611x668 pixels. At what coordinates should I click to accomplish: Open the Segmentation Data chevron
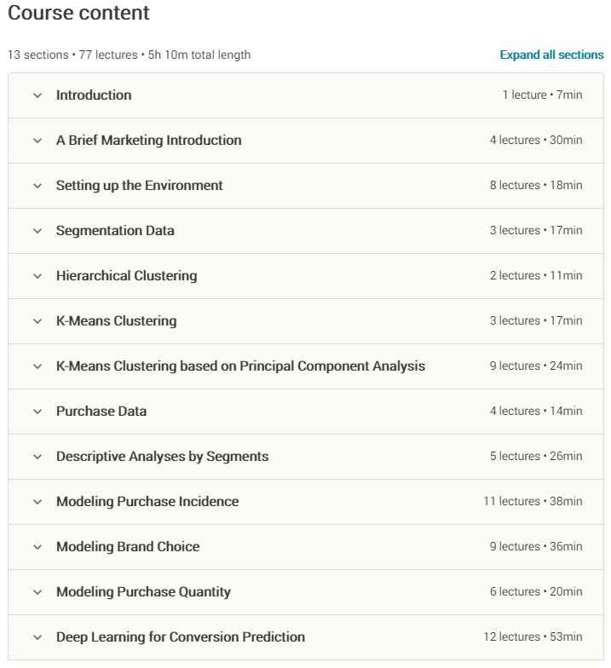[x=37, y=231]
